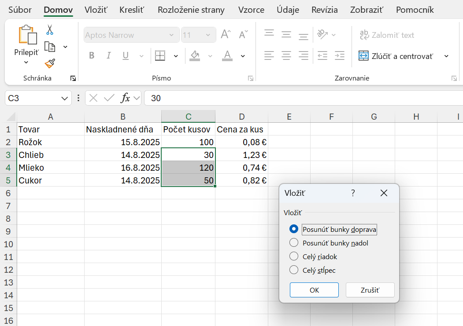The image size is (463, 326).
Task: Click the Zalomiť text wrap button
Action: point(387,35)
